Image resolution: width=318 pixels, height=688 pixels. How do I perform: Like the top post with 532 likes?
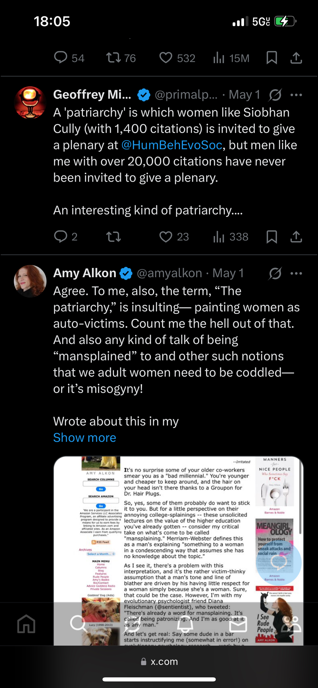tap(166, 58)
